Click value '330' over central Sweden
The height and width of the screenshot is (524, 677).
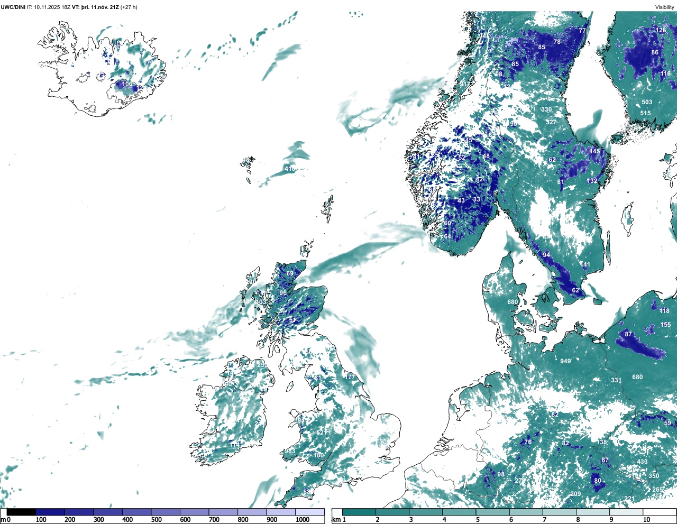546,109
